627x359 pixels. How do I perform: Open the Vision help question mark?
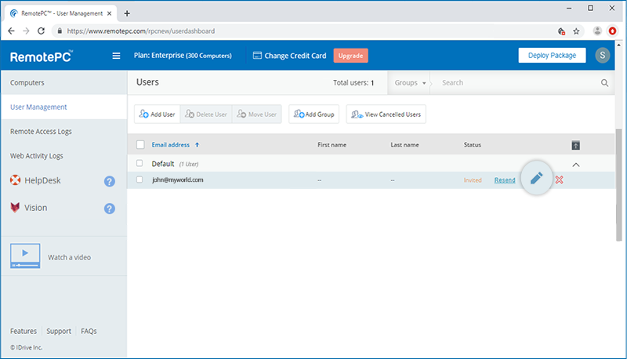[110, 209]
